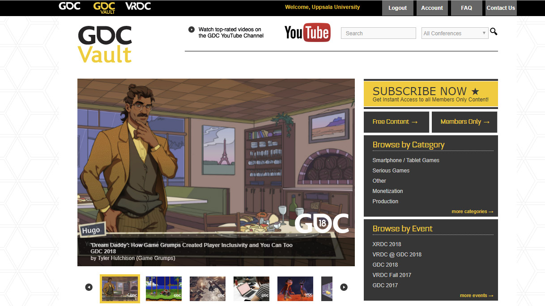Click the VRDC logo in top bar
Image resolution: width=545 pixels, height=306 pixels.
click(138, 6)
